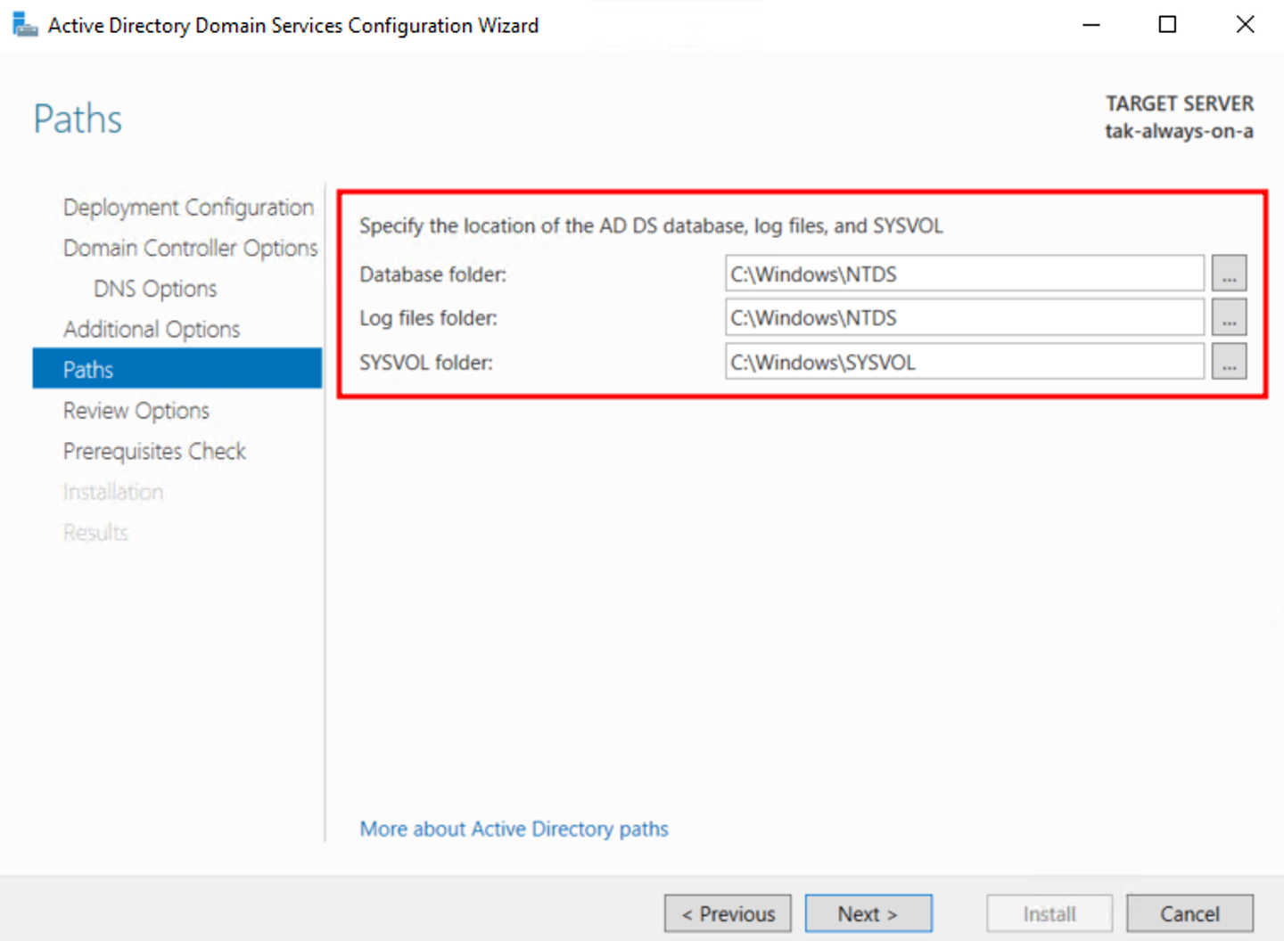Edit the Database folder path field
The image size is (1284, 941).
coord(965,274)
